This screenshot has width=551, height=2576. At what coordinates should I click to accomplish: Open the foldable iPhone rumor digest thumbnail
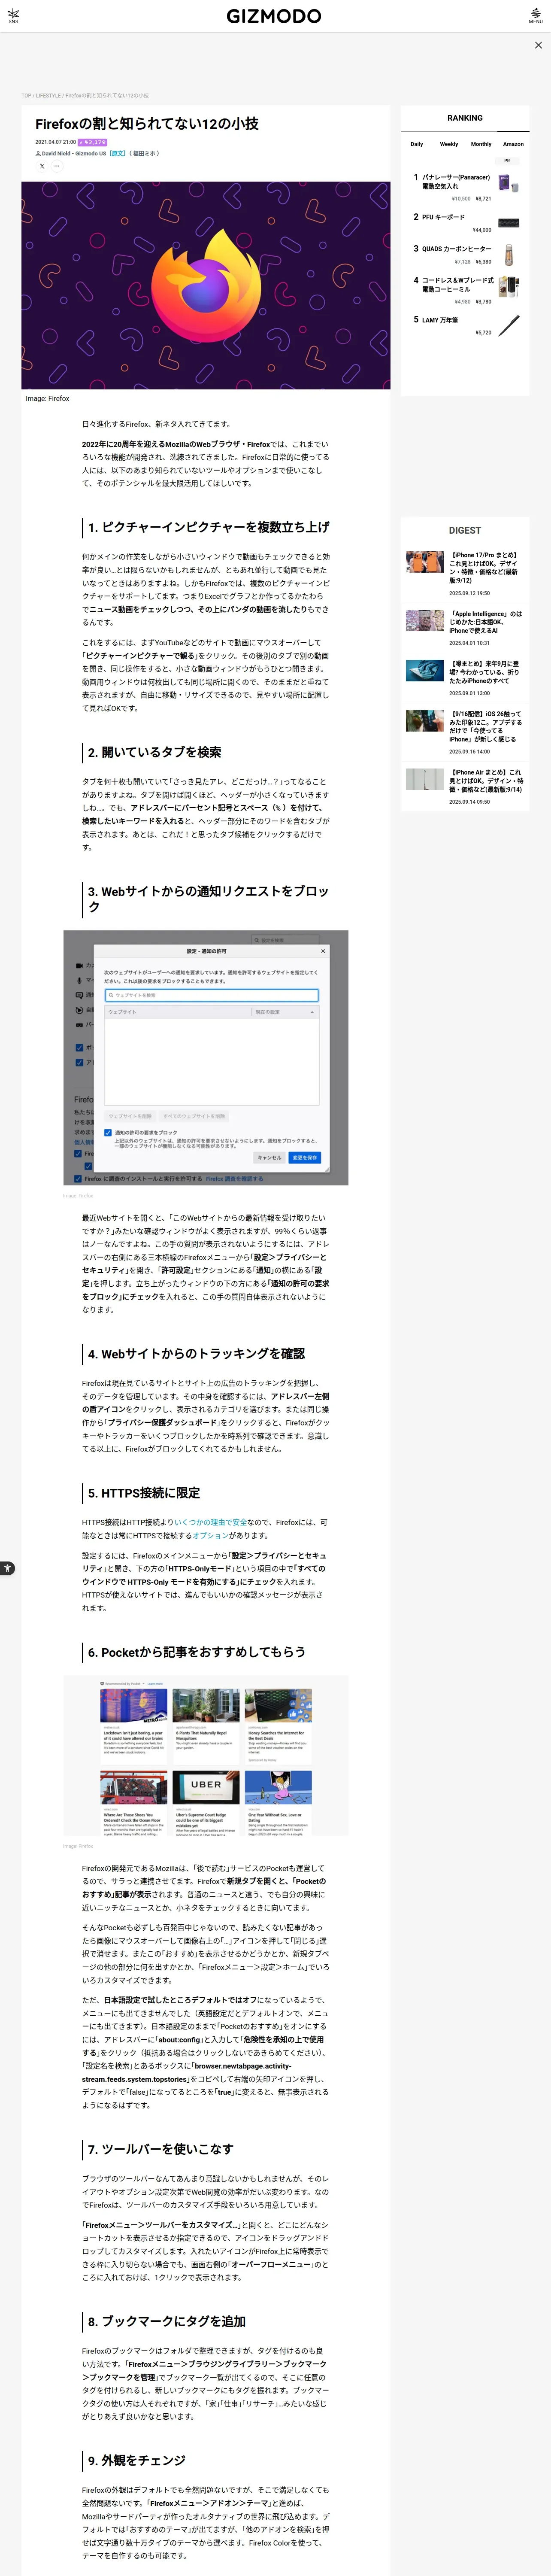(425, 670)
